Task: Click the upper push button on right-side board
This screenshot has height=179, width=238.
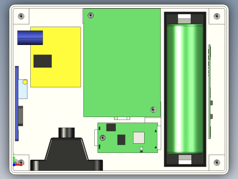Action: click(211, 103)
